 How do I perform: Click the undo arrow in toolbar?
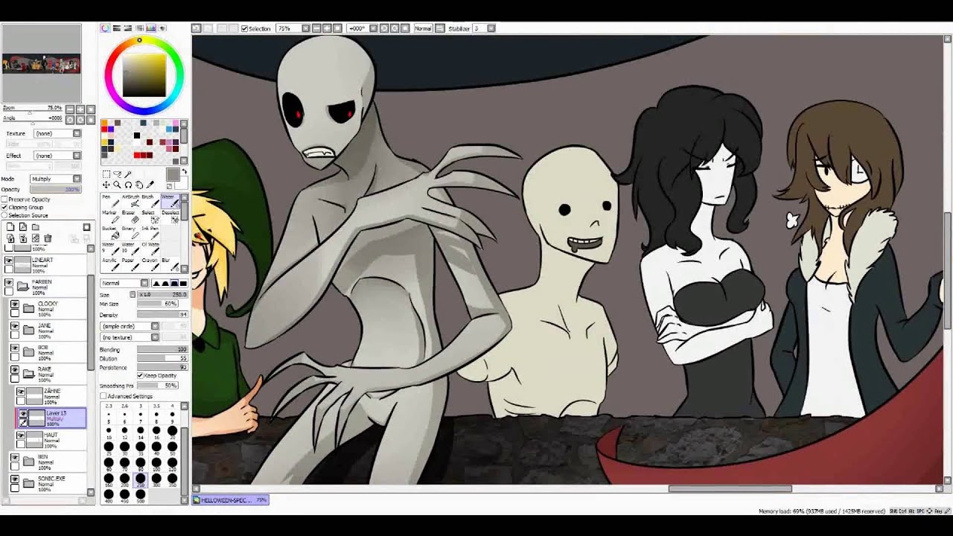coord(196,28)
